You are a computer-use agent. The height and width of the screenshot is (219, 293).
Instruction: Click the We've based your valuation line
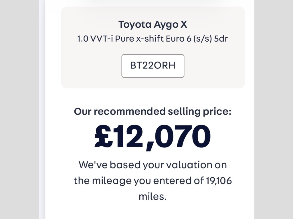coord(153,165)
